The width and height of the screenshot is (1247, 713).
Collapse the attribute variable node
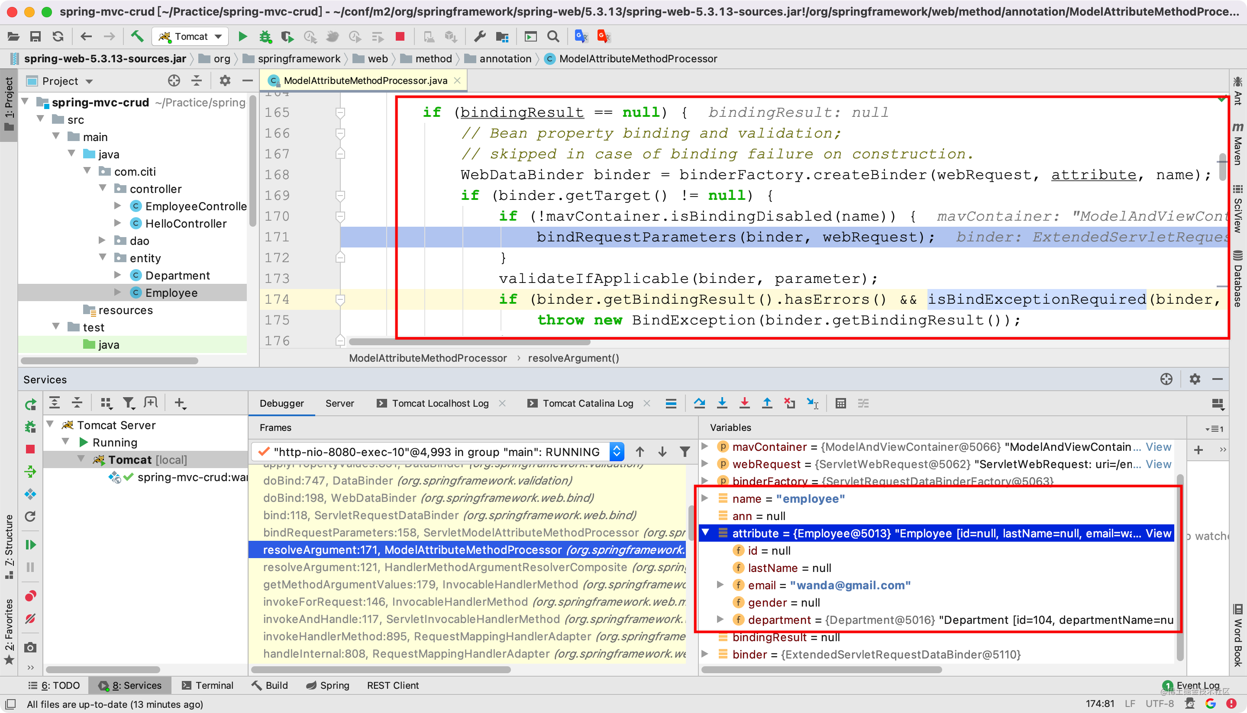click(705, 533)
